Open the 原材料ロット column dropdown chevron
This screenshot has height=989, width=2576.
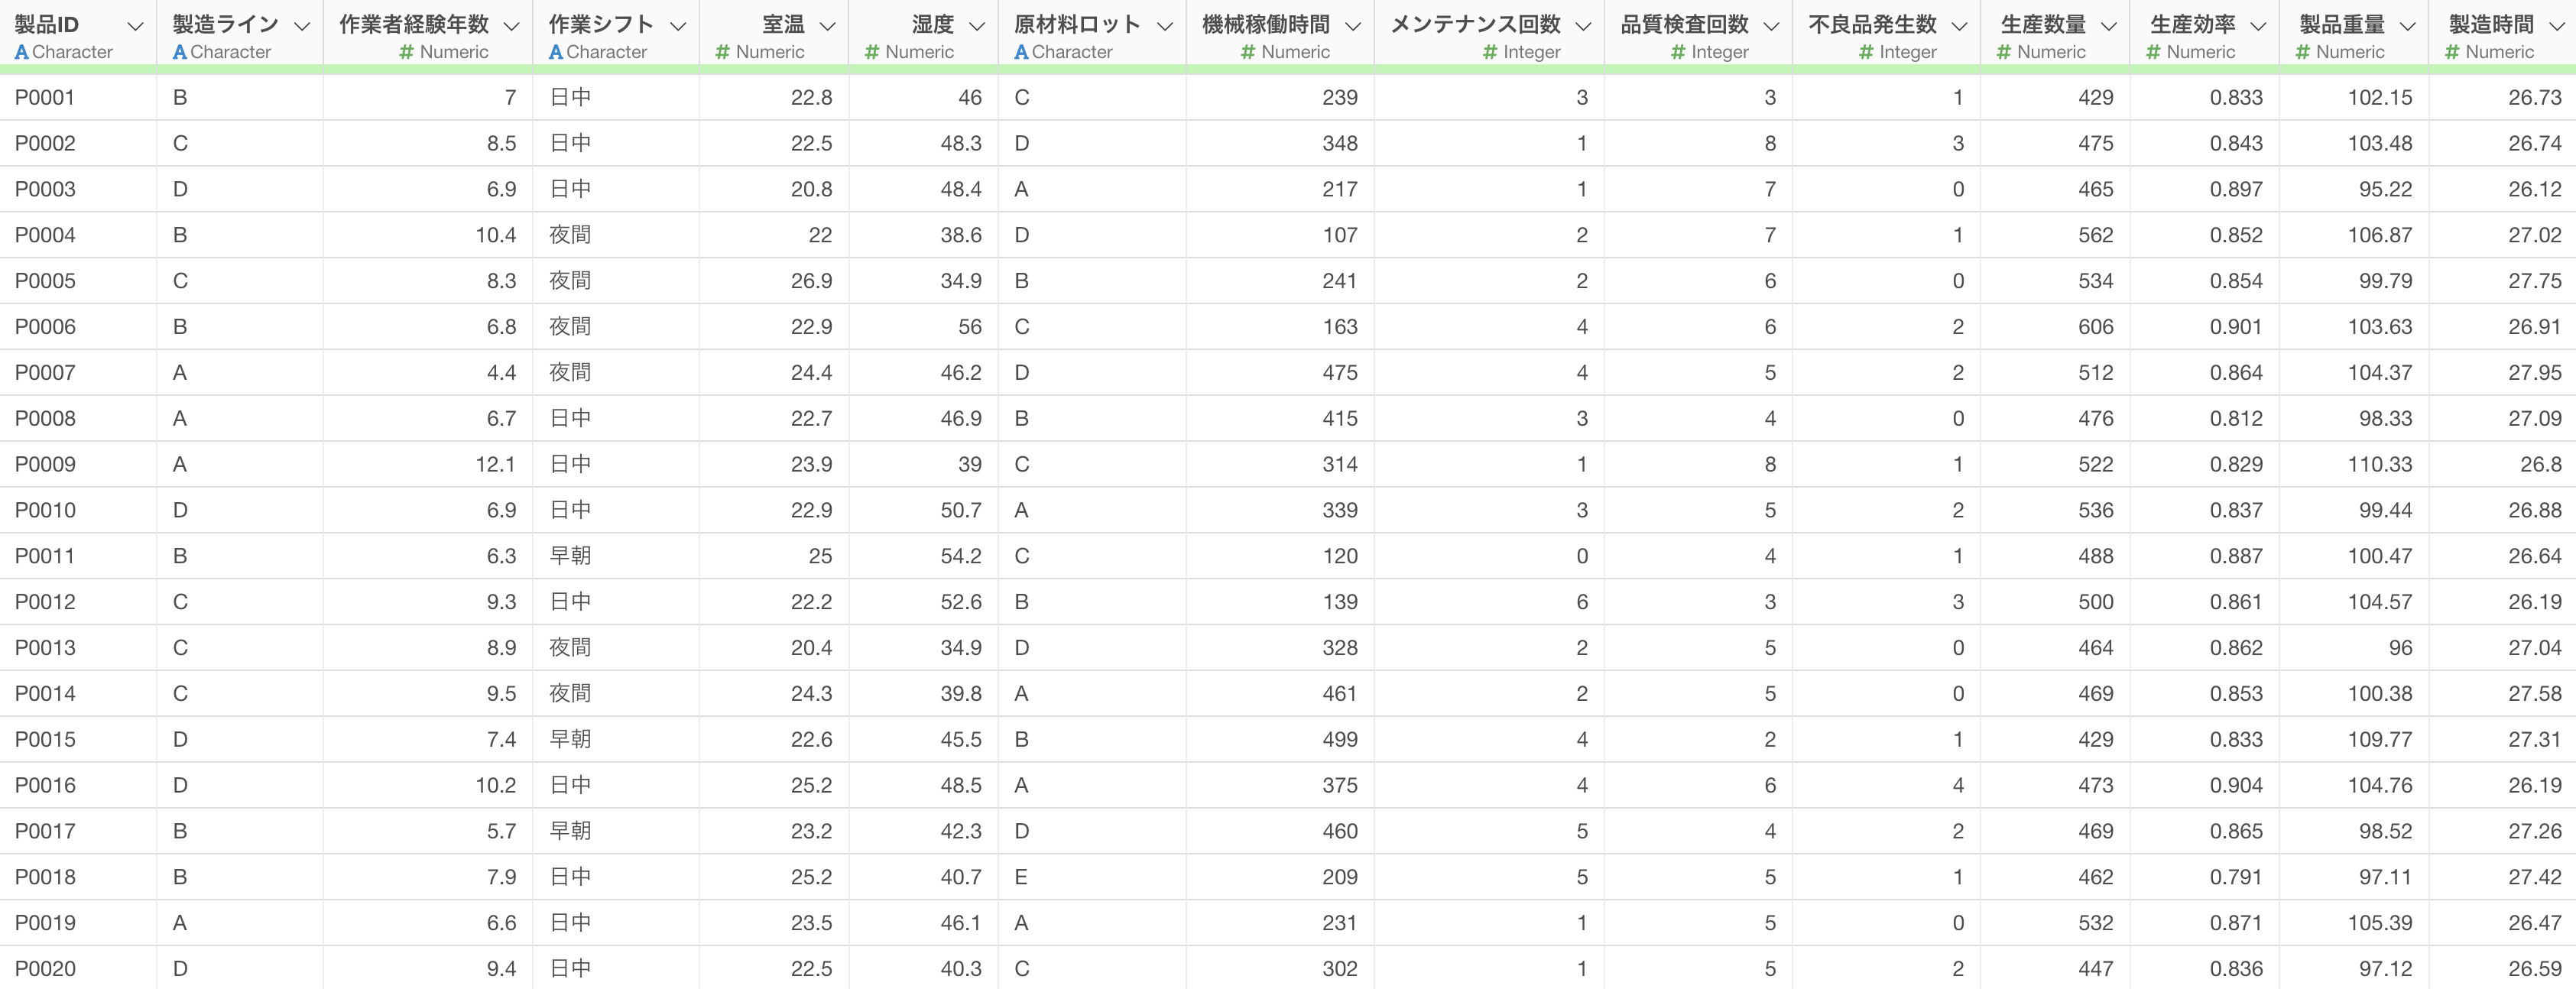[1165, 26]
